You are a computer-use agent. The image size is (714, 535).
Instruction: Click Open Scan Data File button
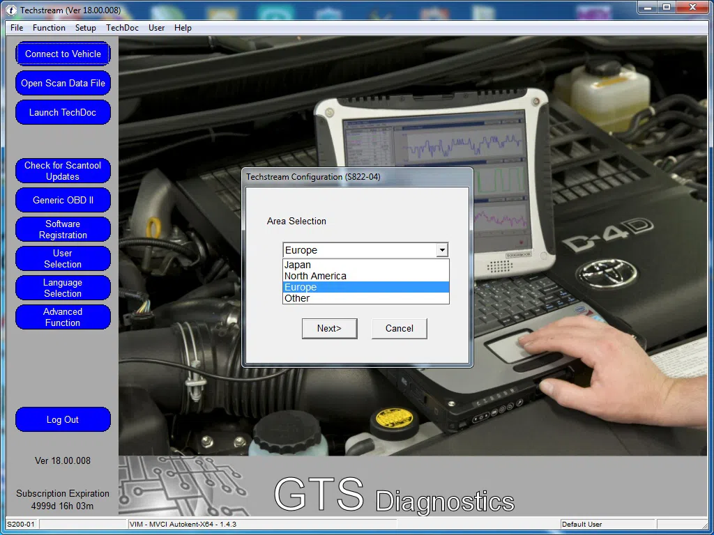(x=63, y=83)
